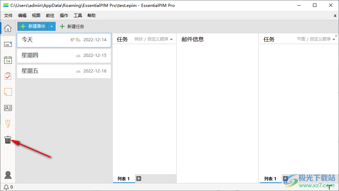Open the Mail module icon
339x191 pixels.
coord(8,44)
